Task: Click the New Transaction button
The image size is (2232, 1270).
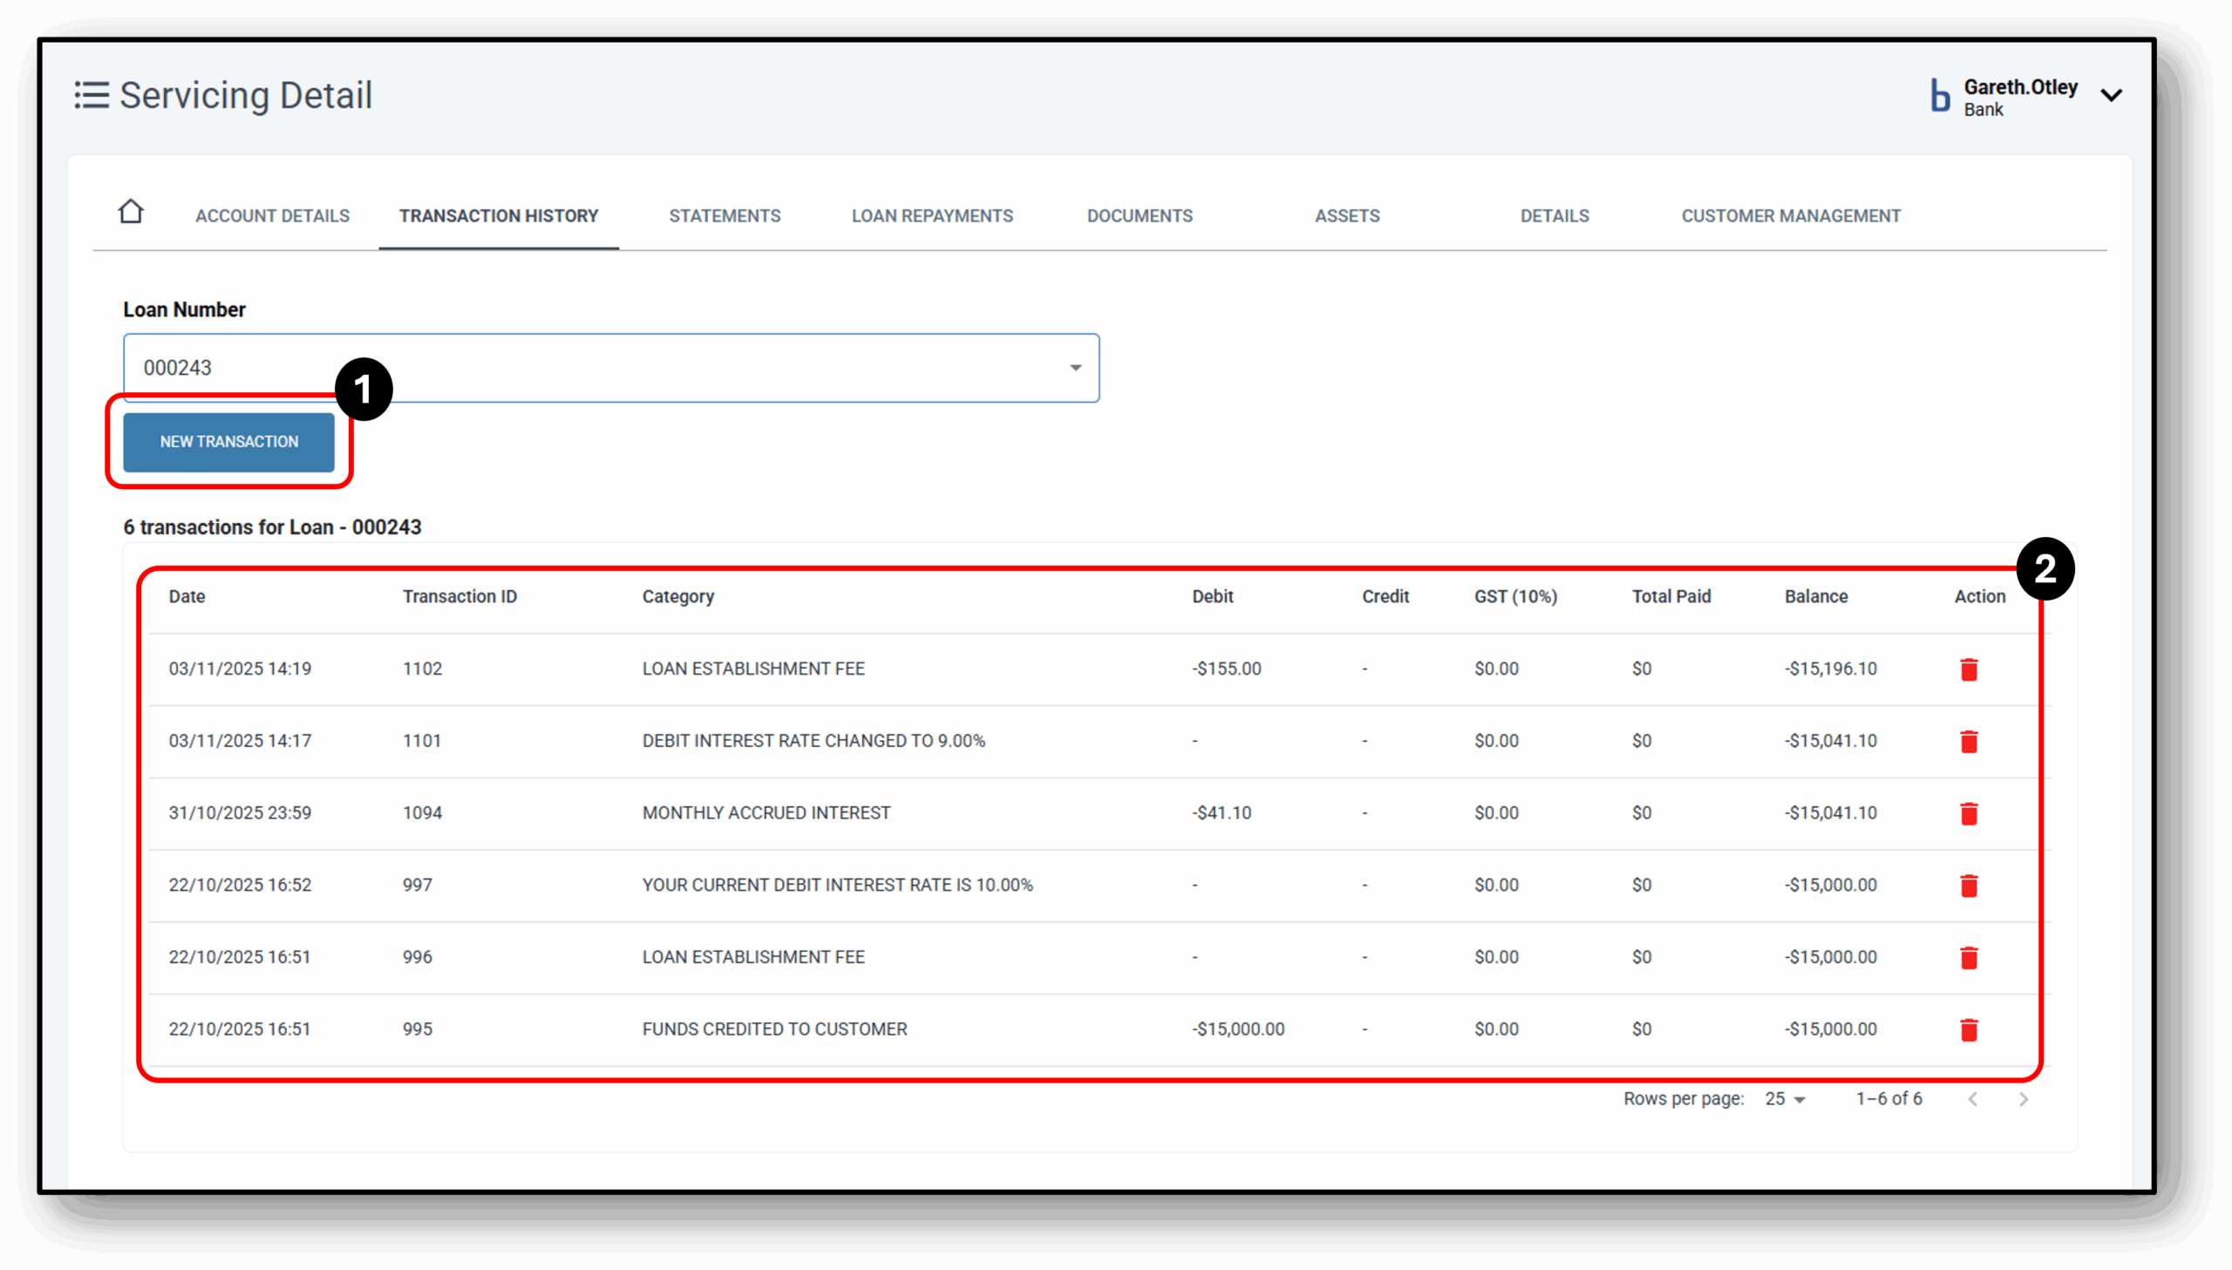Action: click(228, 442)
